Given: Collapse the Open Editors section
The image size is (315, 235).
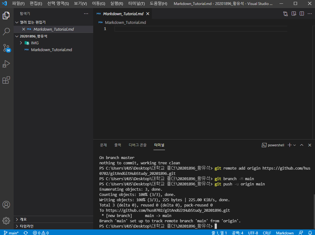Looking at the screenshot, I should [x=17, y=22].
